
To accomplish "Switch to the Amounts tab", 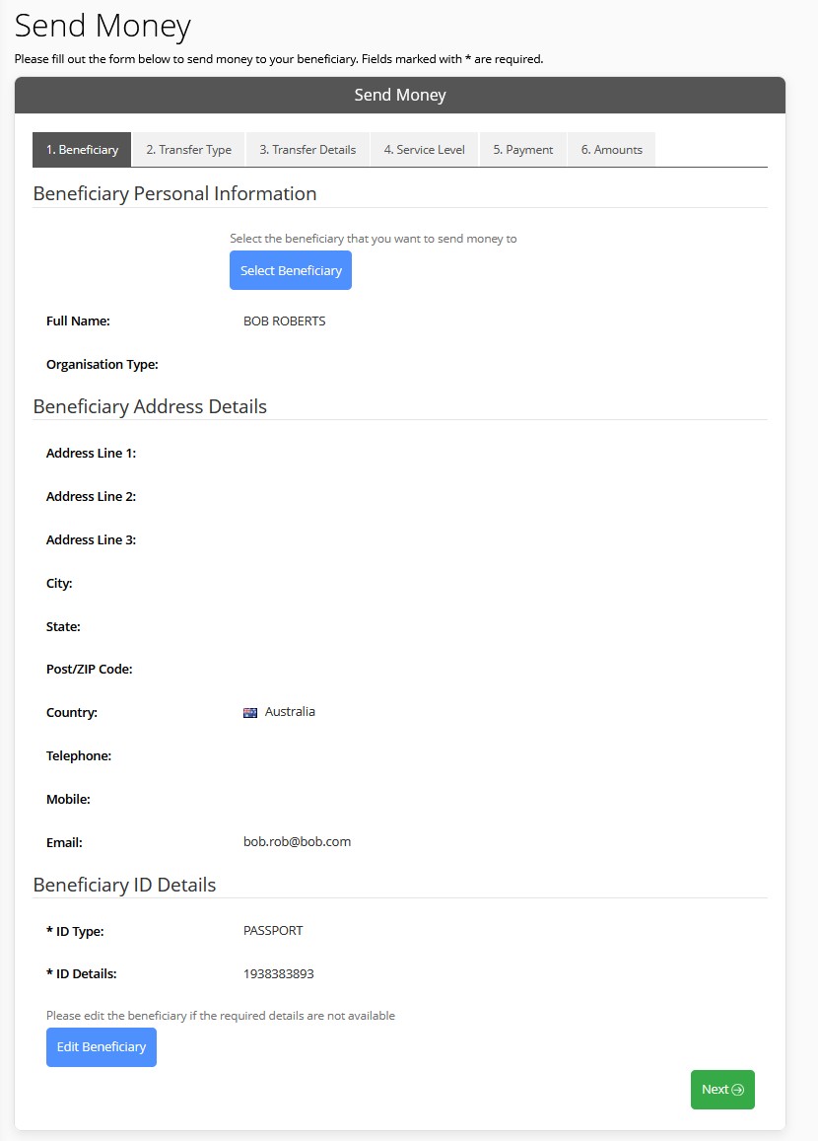I will point(611,149).
